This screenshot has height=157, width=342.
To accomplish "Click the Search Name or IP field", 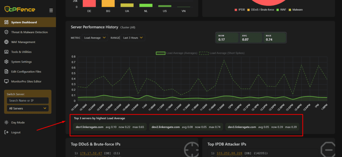I will click(x=28, y=100).
